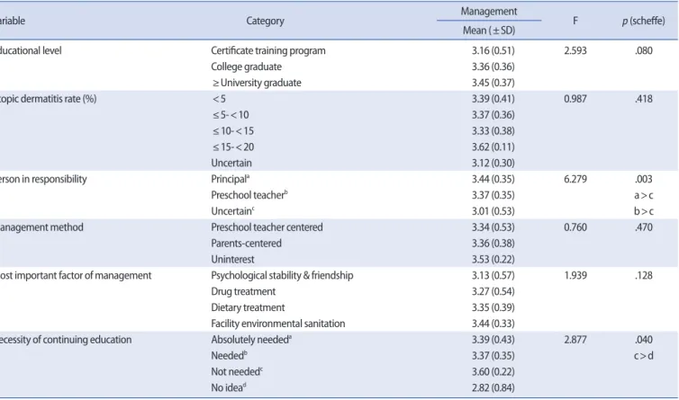679x400 pixels.
Task: Click the mean value 3.60 (0.22)
Action: point(493,372)
